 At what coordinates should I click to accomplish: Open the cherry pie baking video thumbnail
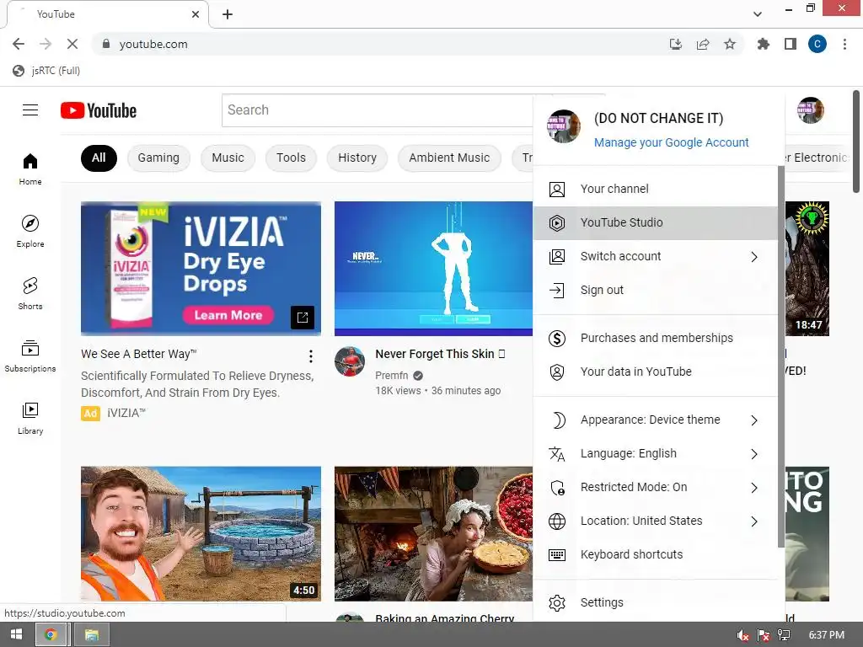[434, 533]
